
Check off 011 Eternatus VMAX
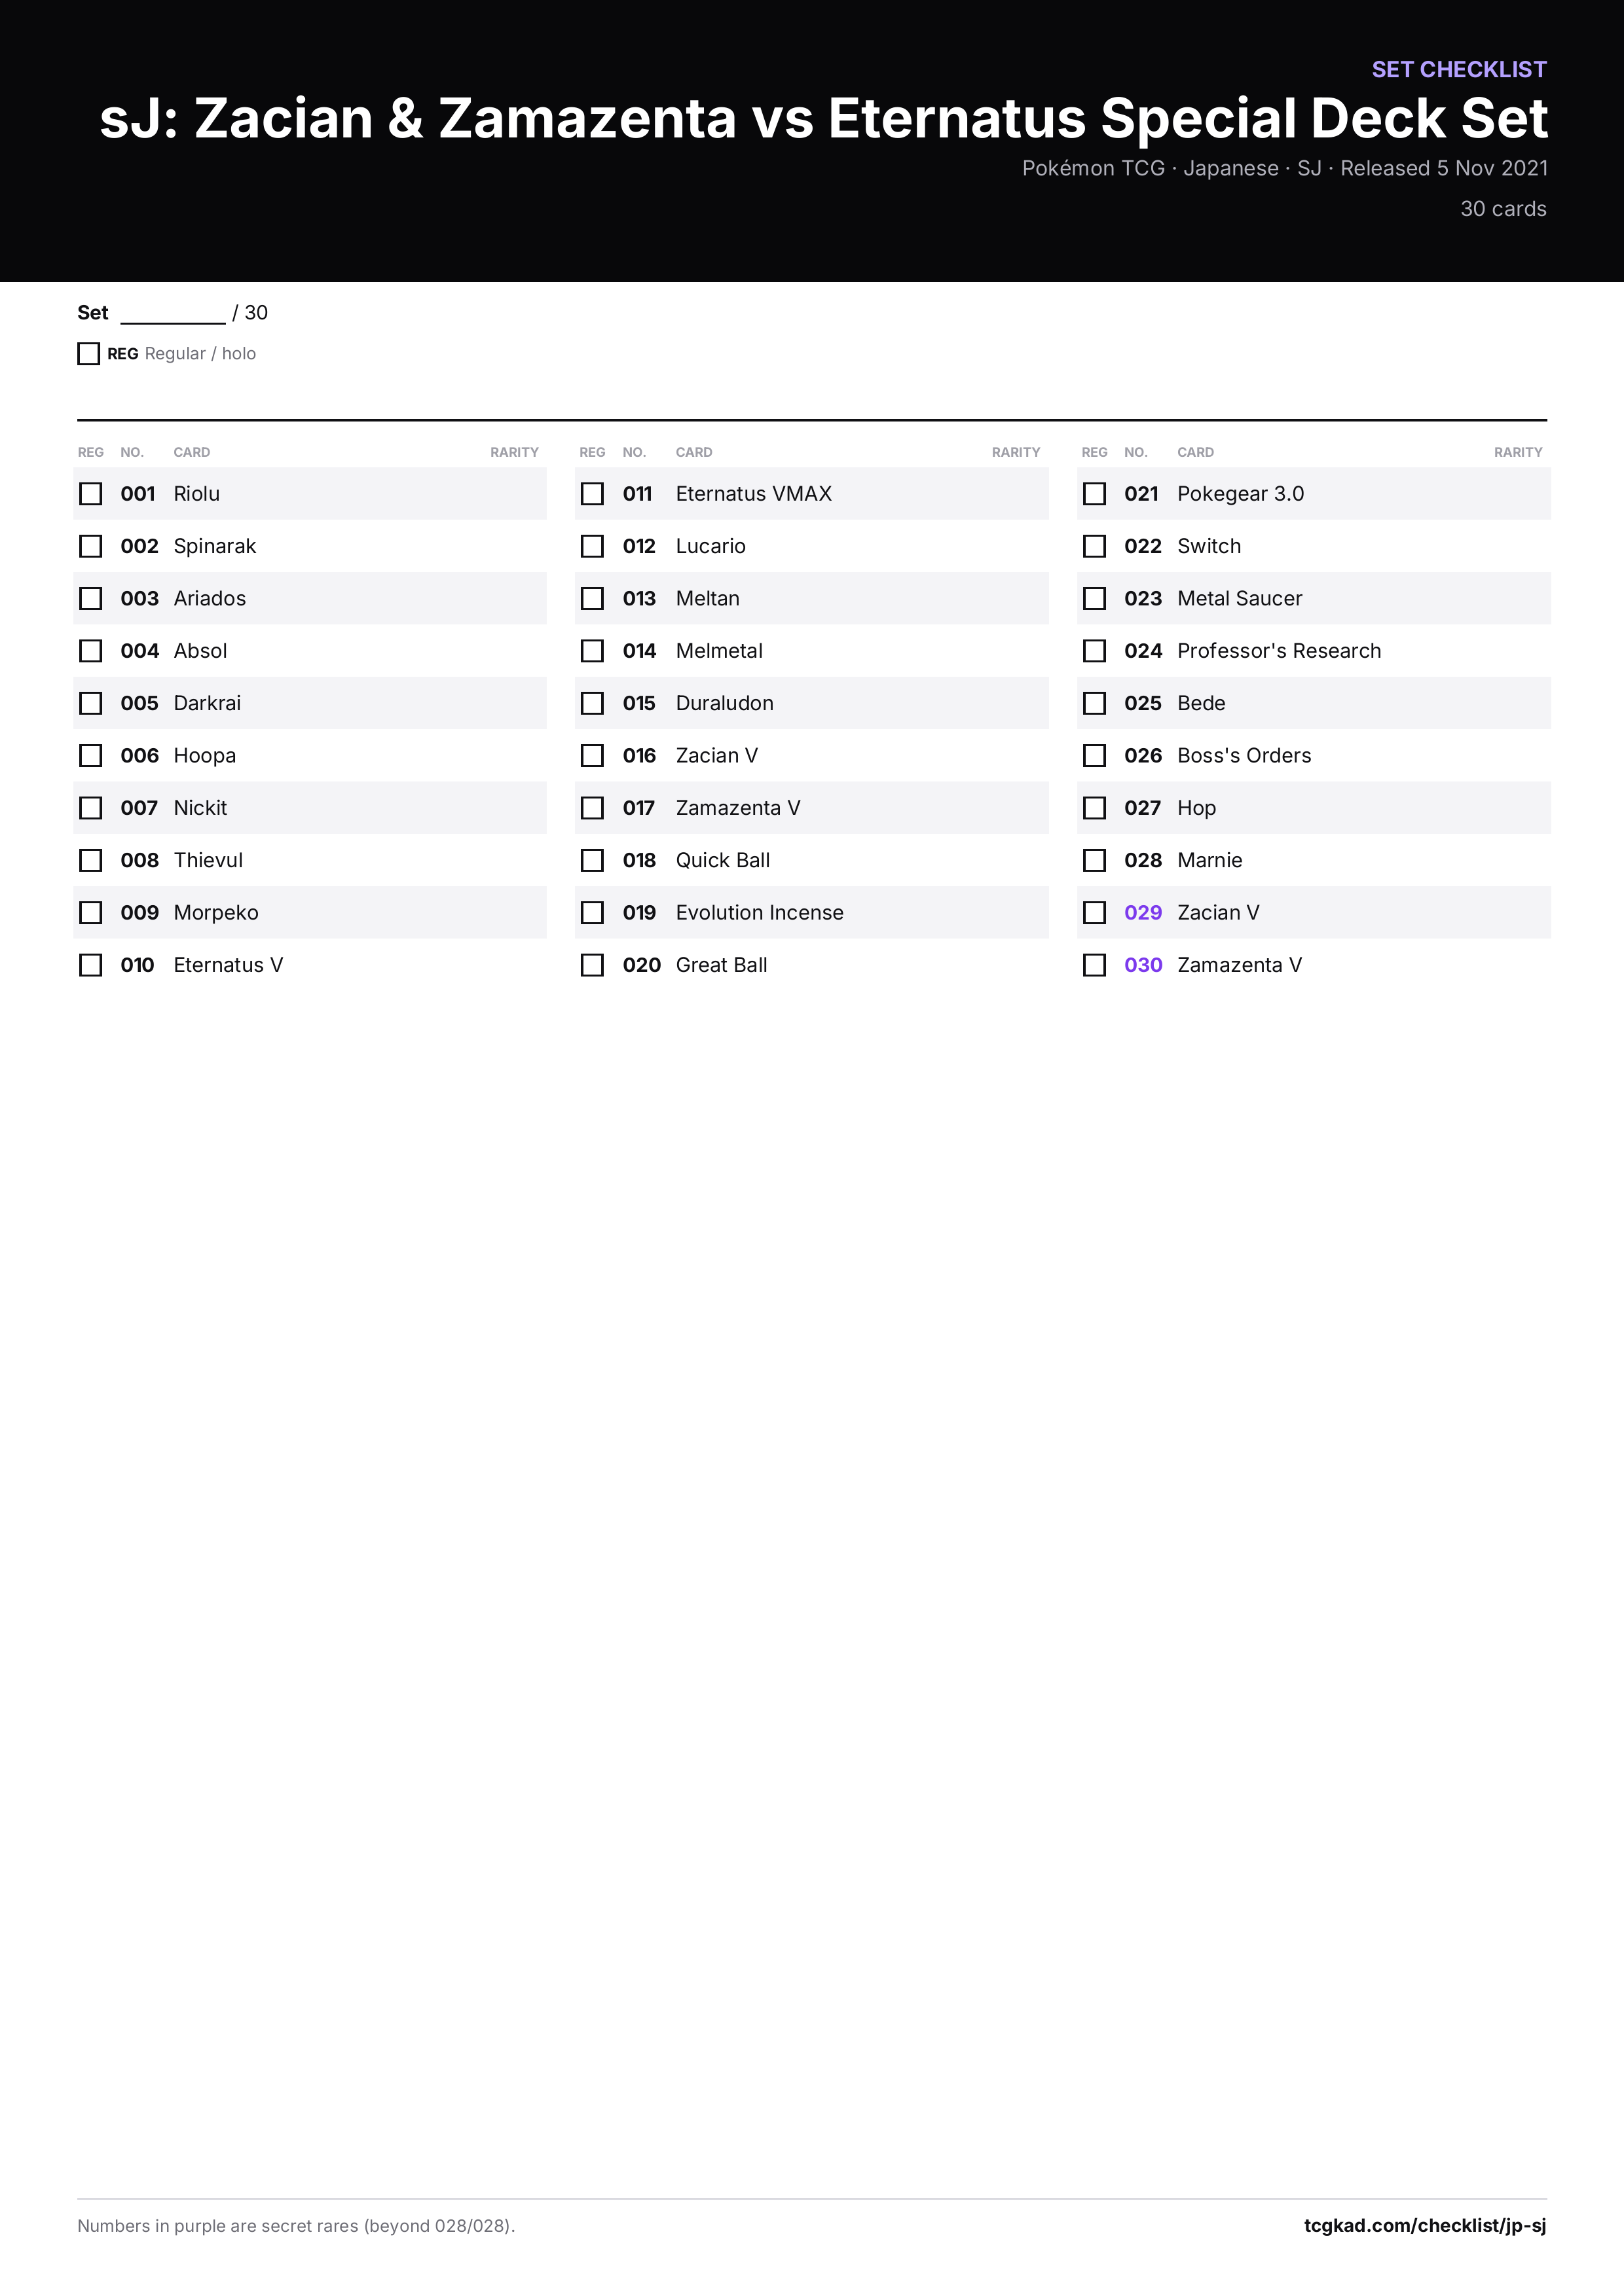pyautogui.click(x=593, y=494)
